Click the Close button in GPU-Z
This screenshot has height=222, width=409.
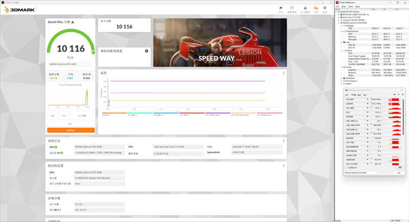(x=399, y=173)
